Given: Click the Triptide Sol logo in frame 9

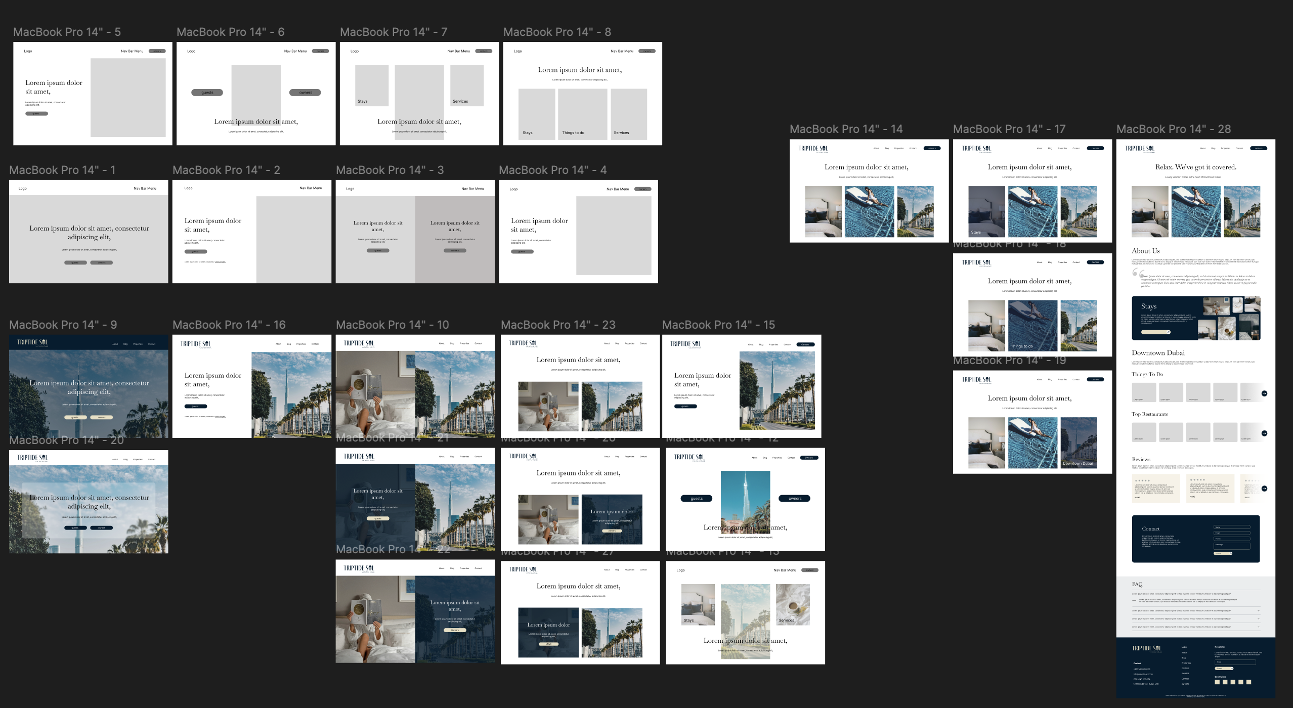Looking at the screenshot, I should click(x=33, y=343).
